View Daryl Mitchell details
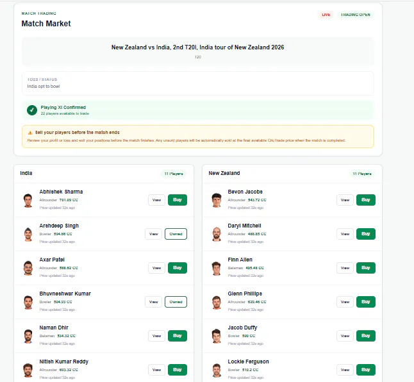The width and height of the screenshot is (414, 382). tap(345, 234)
